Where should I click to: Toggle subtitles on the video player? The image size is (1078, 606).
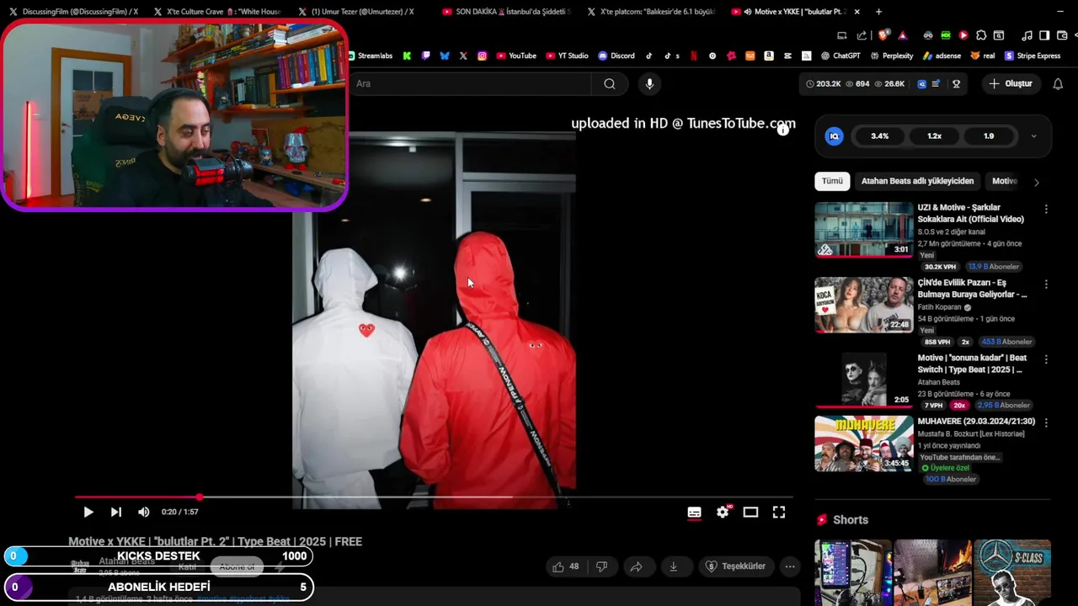(694, 512)
